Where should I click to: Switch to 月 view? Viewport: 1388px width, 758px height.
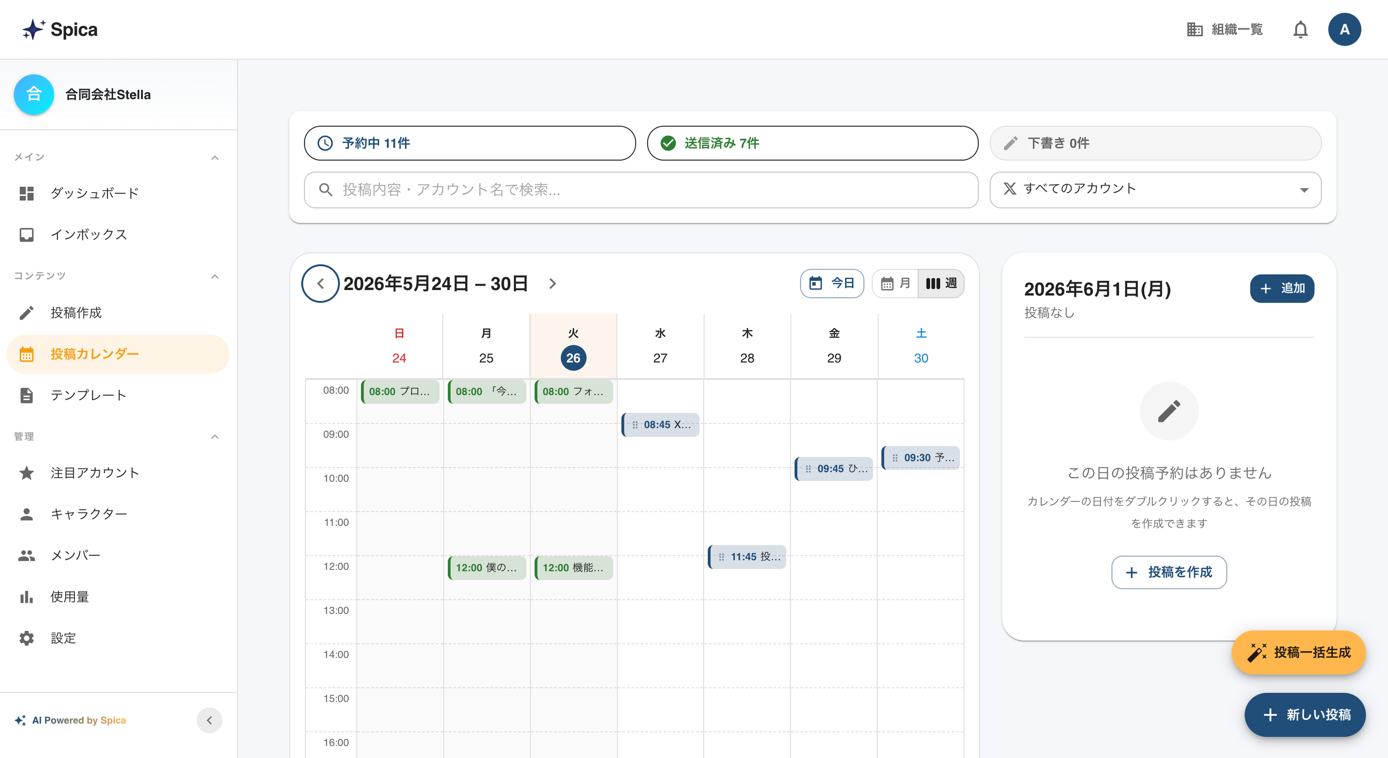[895, 283]
